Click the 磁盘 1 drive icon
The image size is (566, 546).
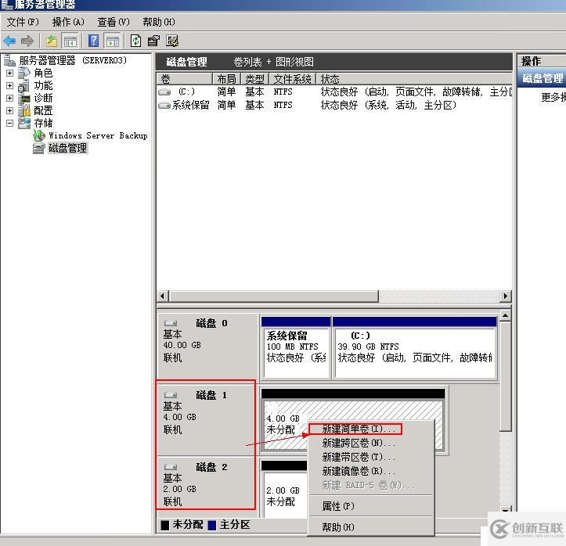coord(171,395)
